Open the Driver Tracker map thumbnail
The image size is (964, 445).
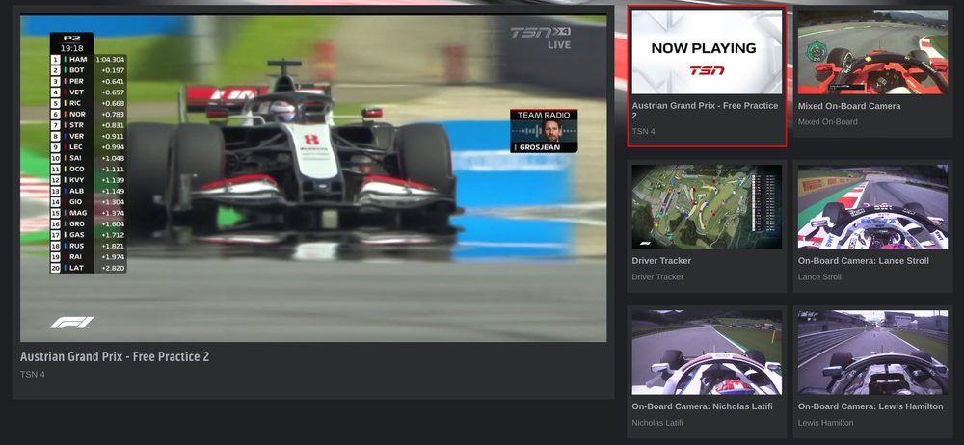[707, 206]
